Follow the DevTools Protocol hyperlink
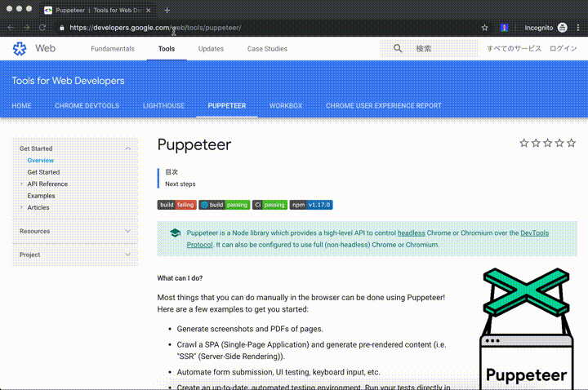The width and height of the screenshot is (588, 390). [x=534, y=233]
